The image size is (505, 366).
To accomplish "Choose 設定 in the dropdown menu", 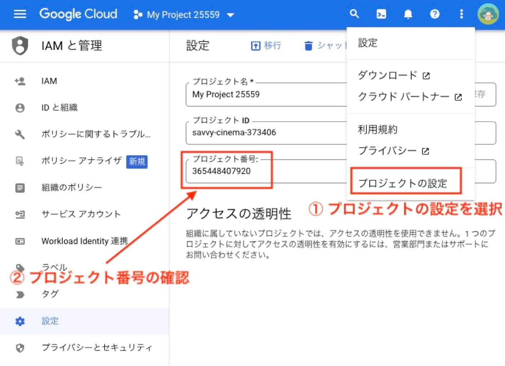I will click(x=411, y=43).
